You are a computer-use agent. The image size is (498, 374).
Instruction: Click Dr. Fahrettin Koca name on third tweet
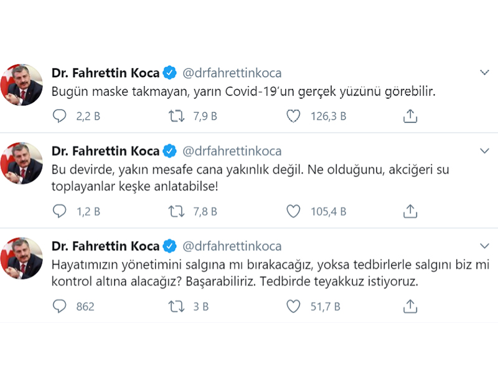(x=105, y=246)
